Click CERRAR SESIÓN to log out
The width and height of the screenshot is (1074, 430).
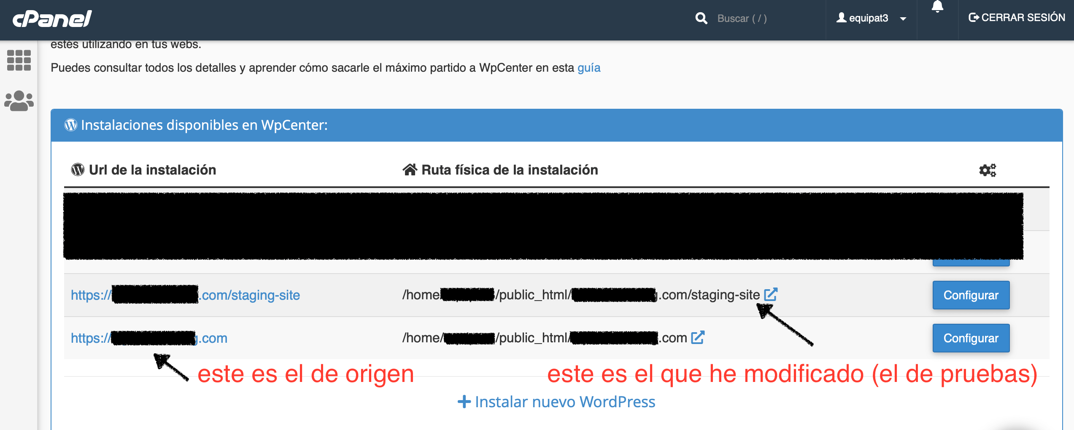click(1017, 17)
